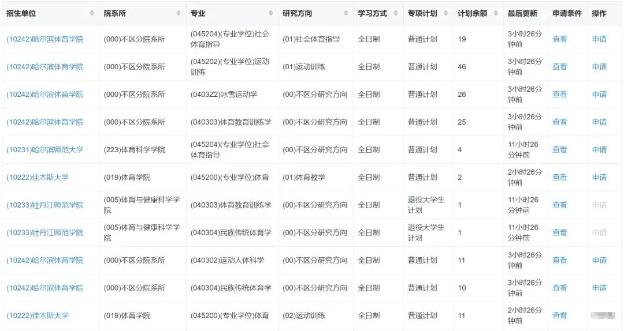The width and height of the screenshot is (624, 331).
Task: Open 佳木斯大学 link in (02)运动训练 row
Action: coord(38,315)
